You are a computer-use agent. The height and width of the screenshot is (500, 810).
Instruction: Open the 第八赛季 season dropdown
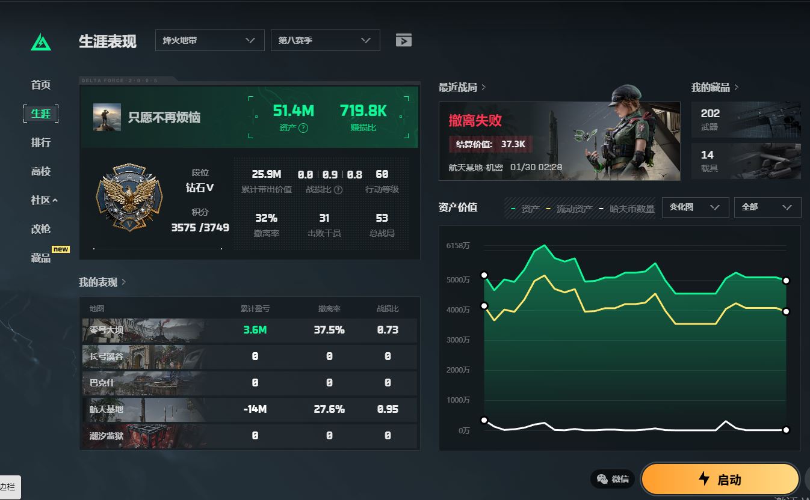point(325,40)
